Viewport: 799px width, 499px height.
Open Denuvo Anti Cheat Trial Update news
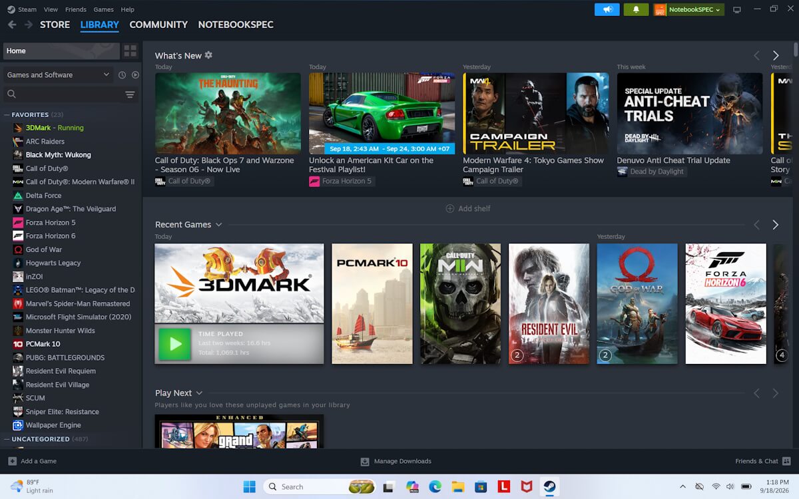(x=690, y=114)
